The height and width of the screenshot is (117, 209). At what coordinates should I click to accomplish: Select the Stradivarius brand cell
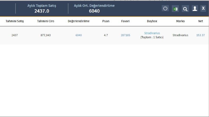(x=180, y=35)
